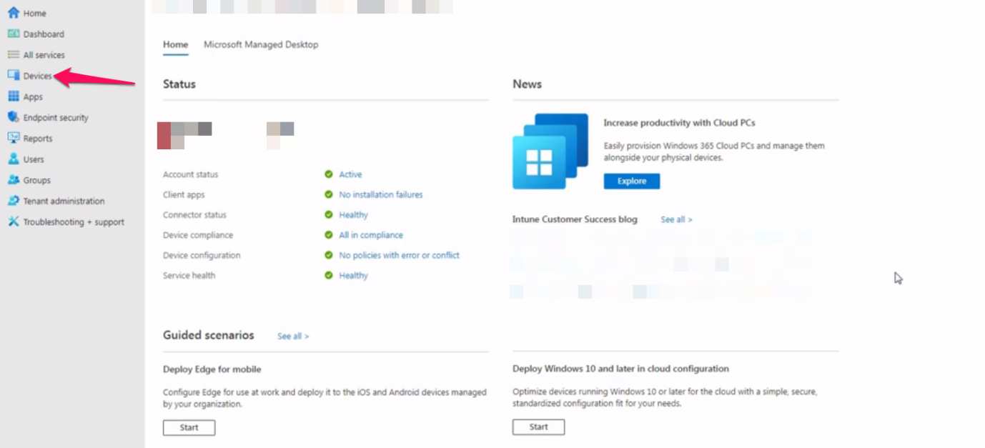Open the Service health Healthy link
This screenshot has width=985, height=448.
(x=354, y=275)
